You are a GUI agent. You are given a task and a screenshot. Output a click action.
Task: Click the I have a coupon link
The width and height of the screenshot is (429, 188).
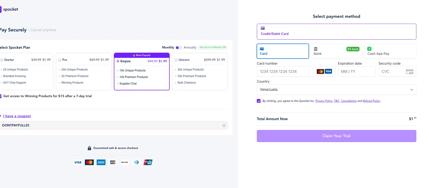point(17,116)
